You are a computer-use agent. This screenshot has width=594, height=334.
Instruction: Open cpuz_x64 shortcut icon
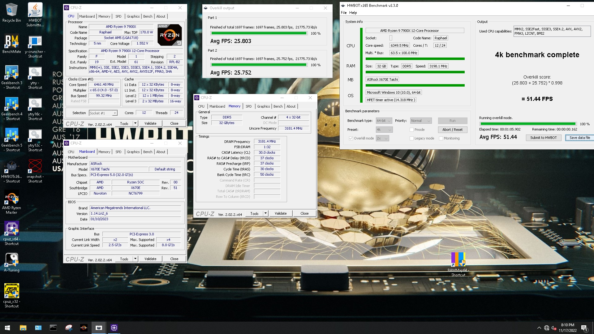12,233
